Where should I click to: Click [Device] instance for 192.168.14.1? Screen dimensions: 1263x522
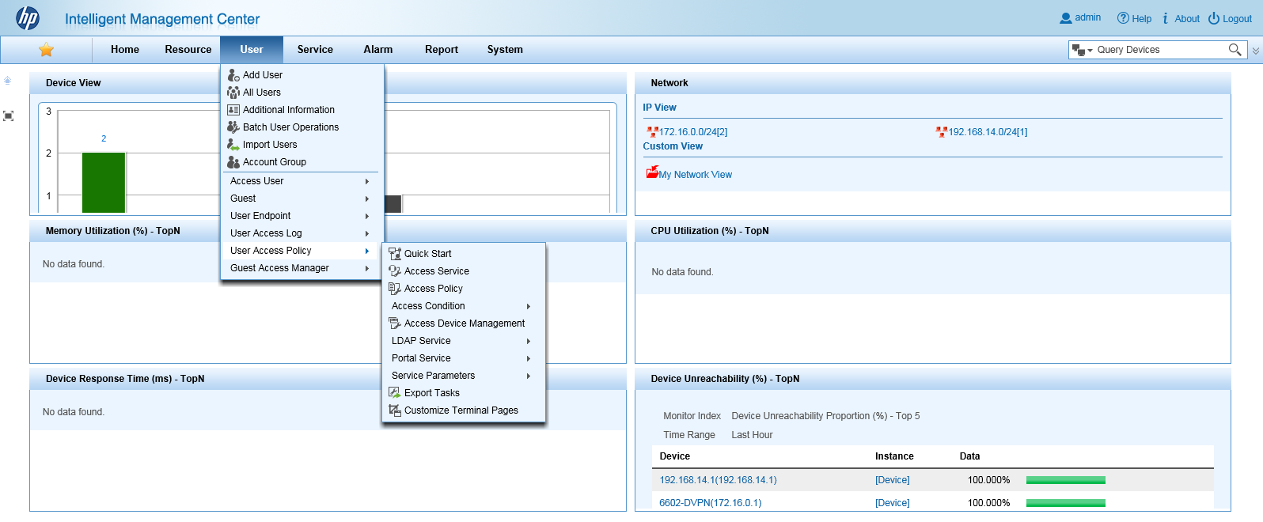coord(893,480)
